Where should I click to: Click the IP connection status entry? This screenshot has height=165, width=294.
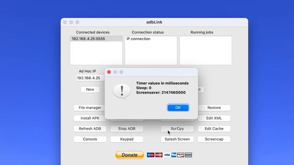click(138, 38)
